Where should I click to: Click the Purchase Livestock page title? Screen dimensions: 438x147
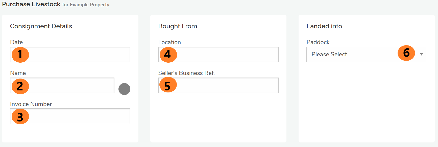click(31, 4)
